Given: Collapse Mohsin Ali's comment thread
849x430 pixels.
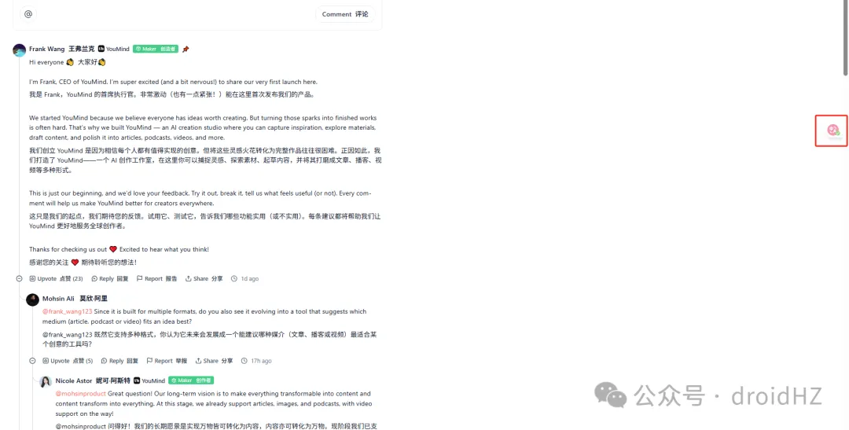Looking at the screenshot, I should tap(32, 361).
